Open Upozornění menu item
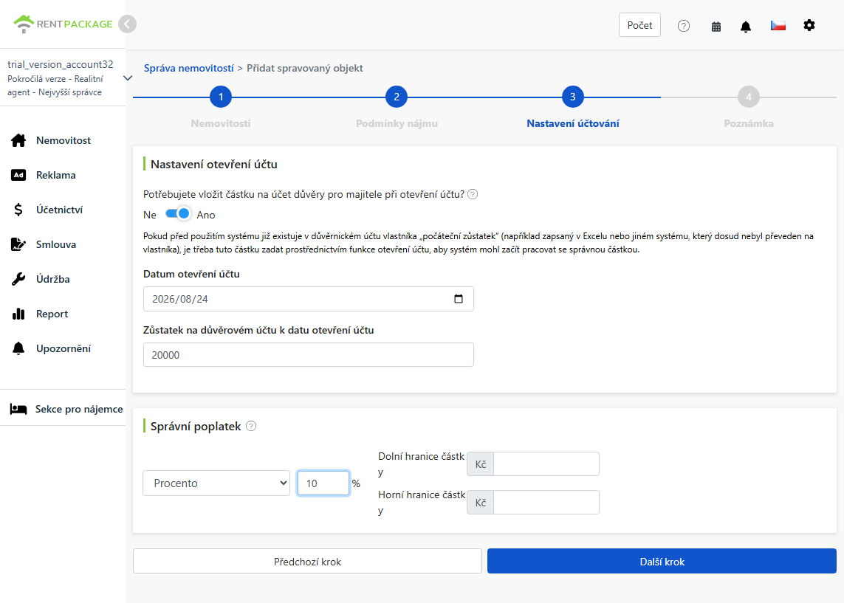Image resolution: width=844 pixels, height=603 pixels. [63, 348]
